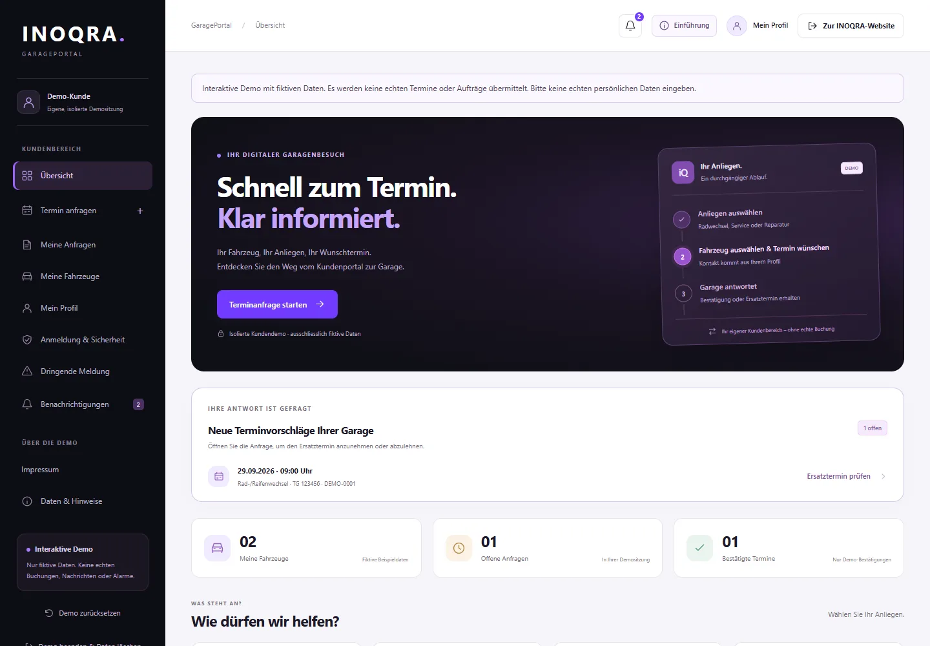The width and height of the screenshot is (930, 646).
Task: Open the Meine Fahrzeuge stats card car icon
Action: click(218, 548)
